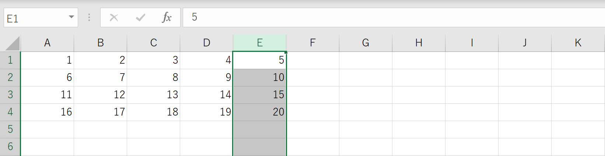Open the Insert Function fx icon

point(167,17)
